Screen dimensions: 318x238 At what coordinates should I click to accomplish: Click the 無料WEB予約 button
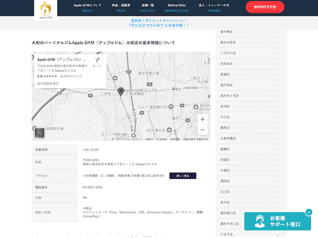click(265, 7)
